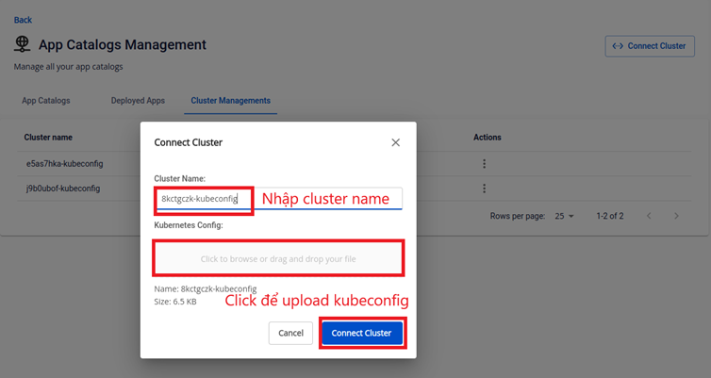Image resolution: width=711 pixels, height=378 pixels.
Task: Click the App Catalogs Management header icon
Action: coord(23,44)
